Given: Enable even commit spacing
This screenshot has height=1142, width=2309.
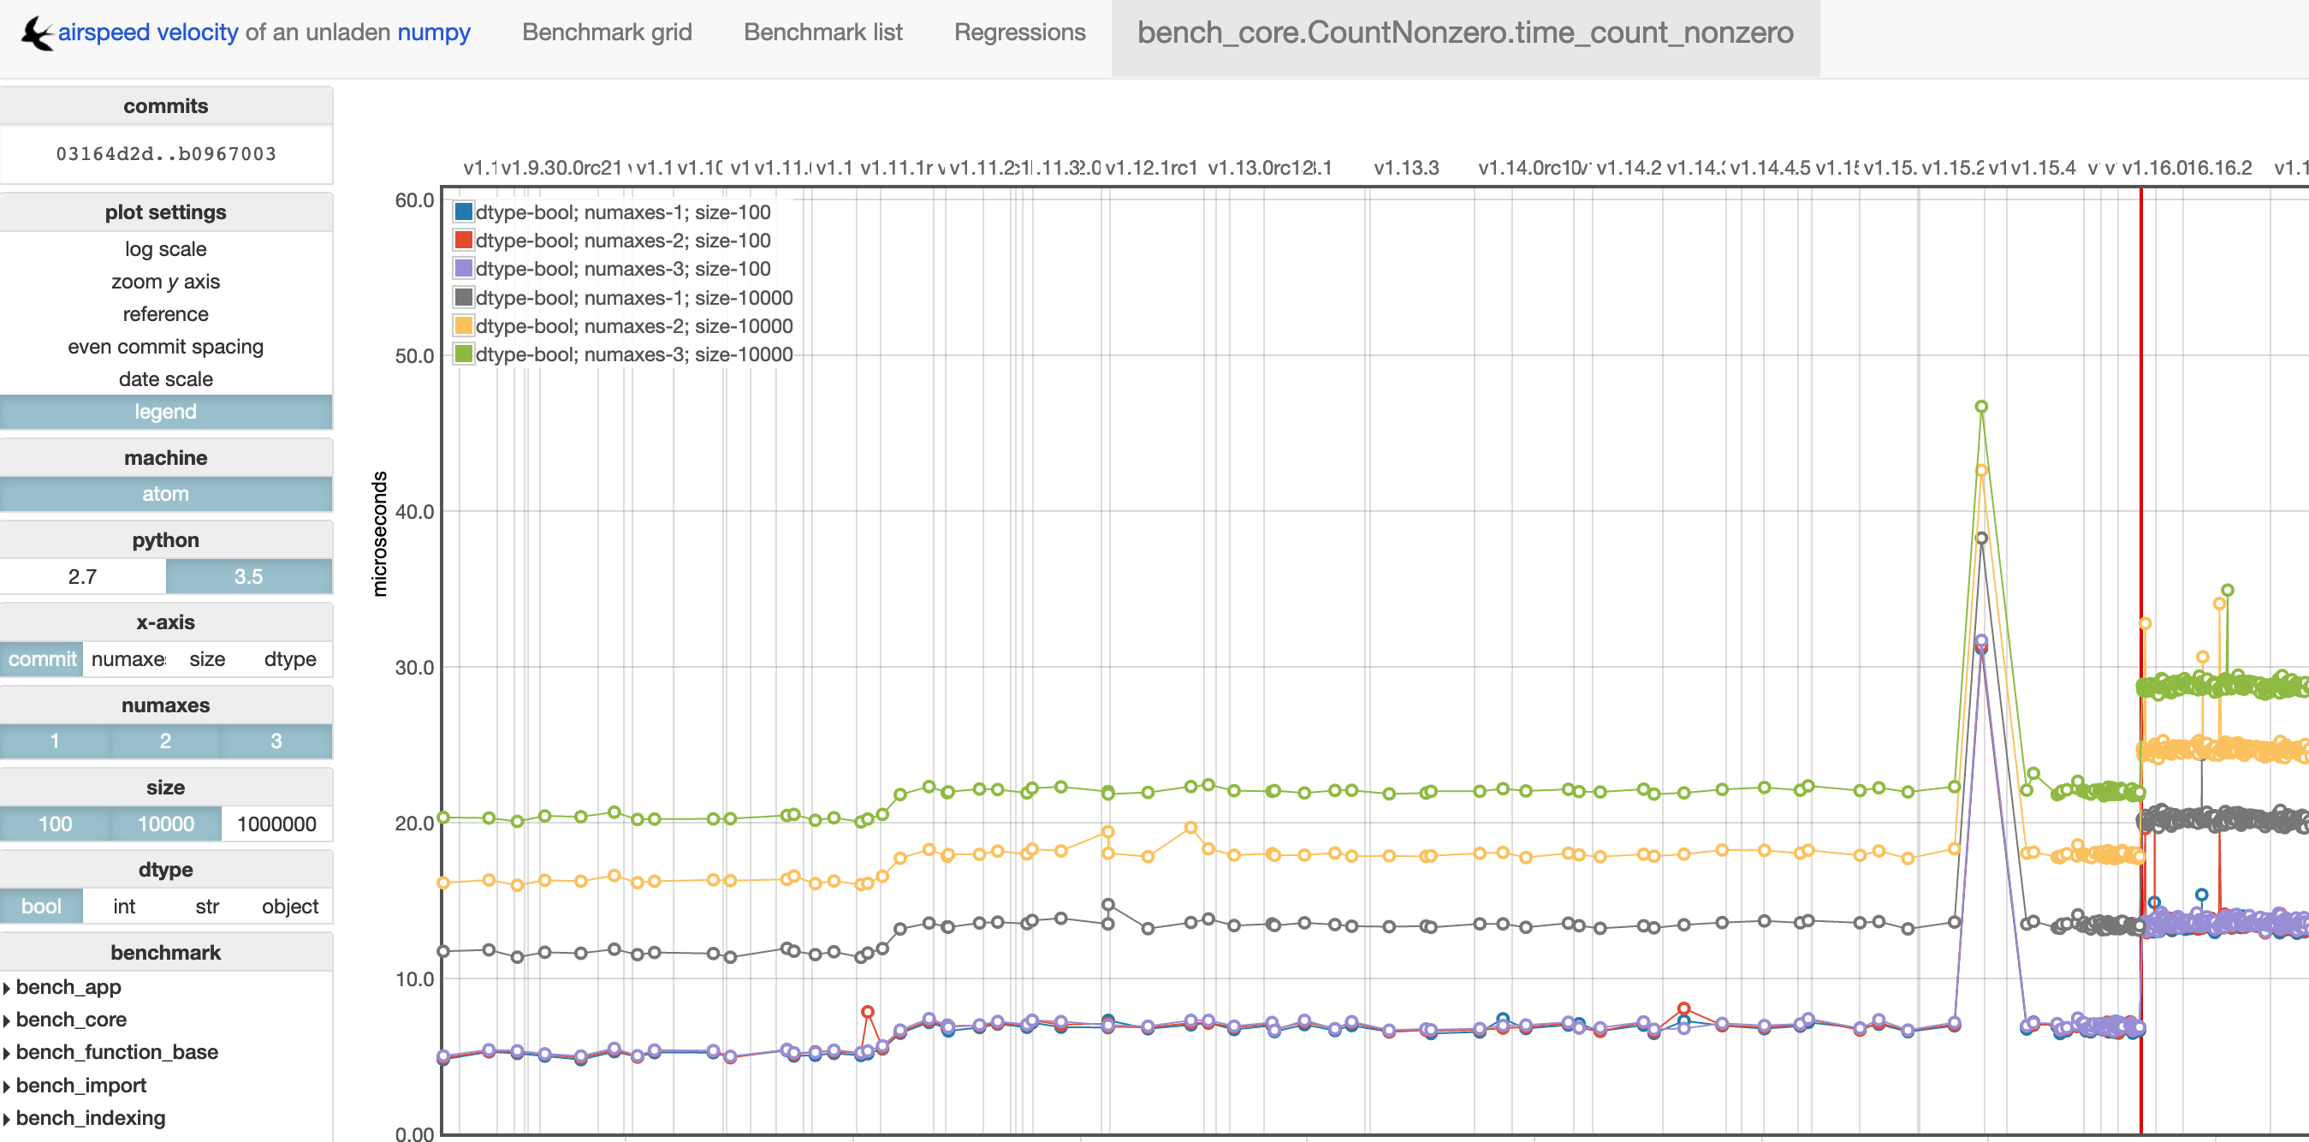Looking at the screenshot, I should pos(166,347).
